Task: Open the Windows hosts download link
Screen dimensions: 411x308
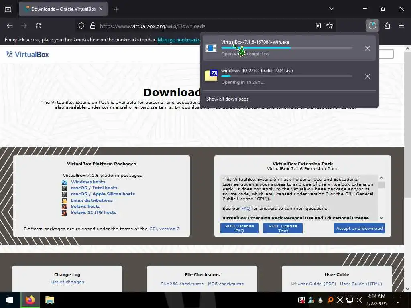Action: [x=88, y=182]
